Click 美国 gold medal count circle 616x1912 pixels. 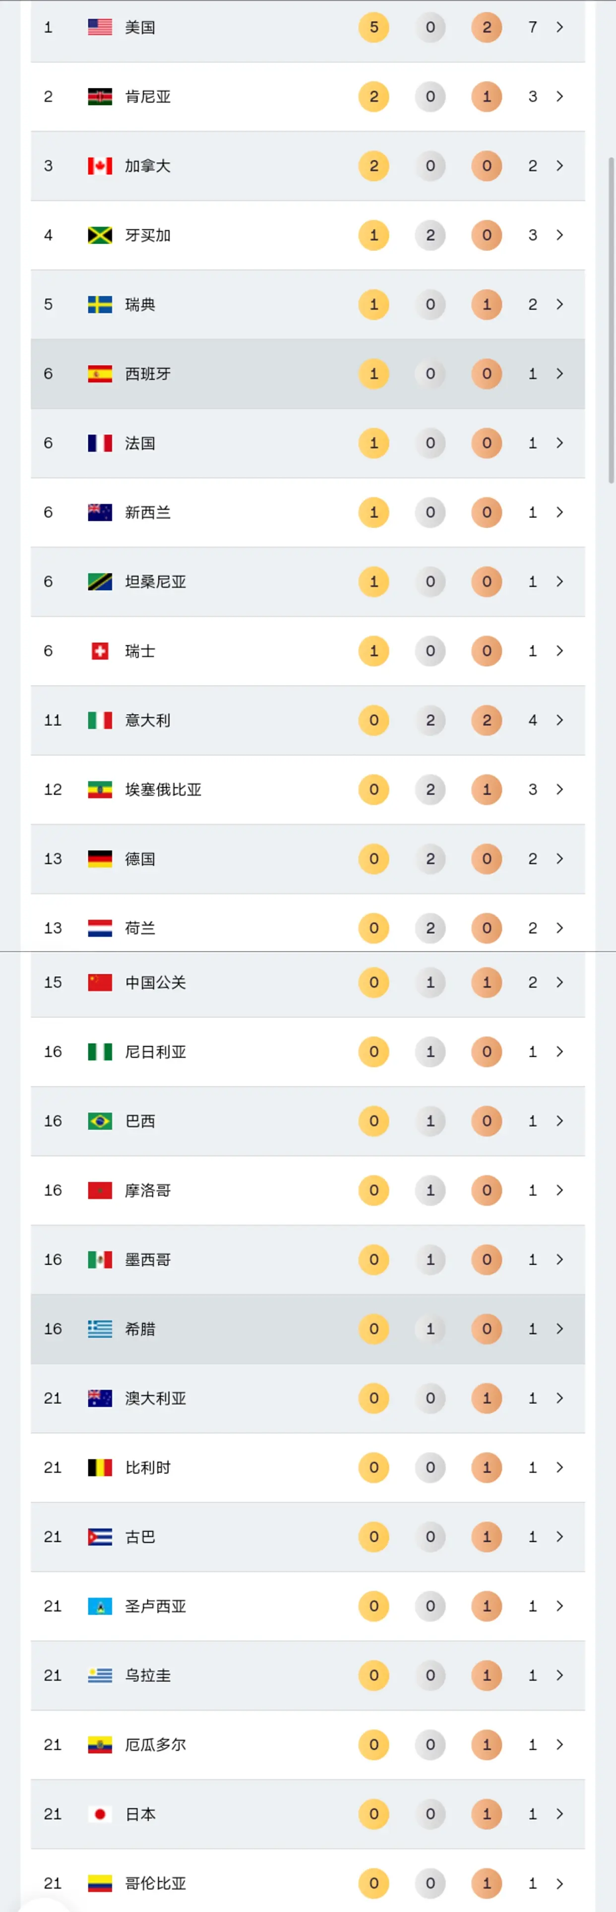(x=373, y=27)
